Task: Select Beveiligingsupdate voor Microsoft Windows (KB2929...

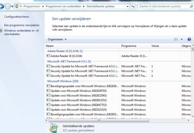Action: (118, 86)
